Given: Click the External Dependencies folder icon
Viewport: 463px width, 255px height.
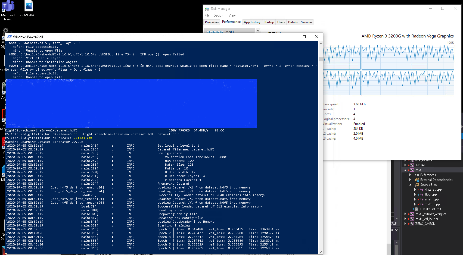Looking at the screenshot, I should point(417,180).
